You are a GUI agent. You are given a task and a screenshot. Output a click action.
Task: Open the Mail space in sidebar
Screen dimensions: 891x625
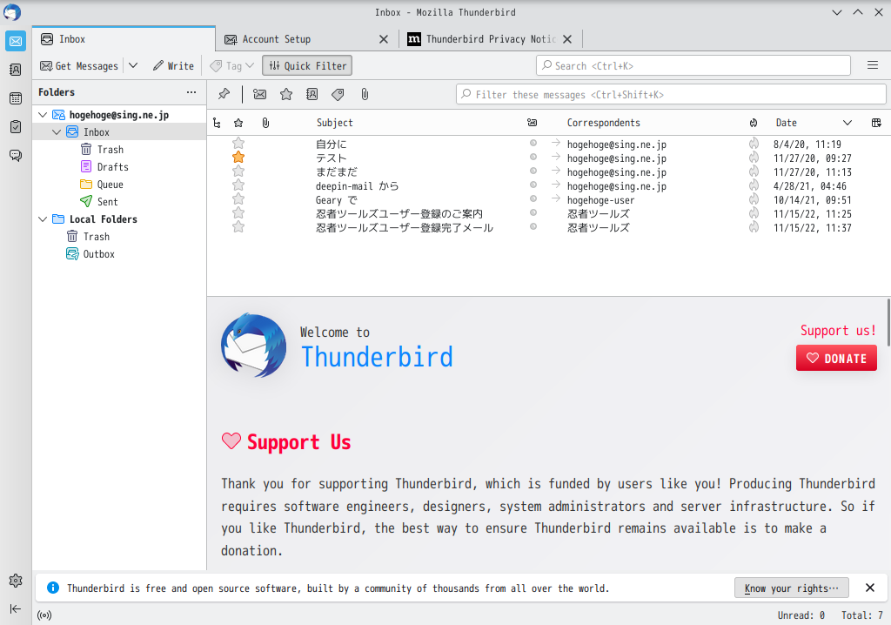16,41
